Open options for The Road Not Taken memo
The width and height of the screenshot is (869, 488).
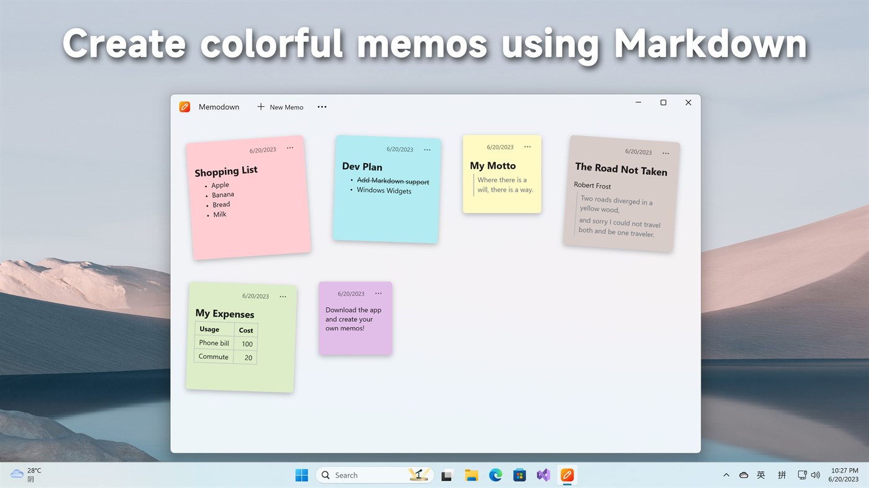click(x=665, y=153)
